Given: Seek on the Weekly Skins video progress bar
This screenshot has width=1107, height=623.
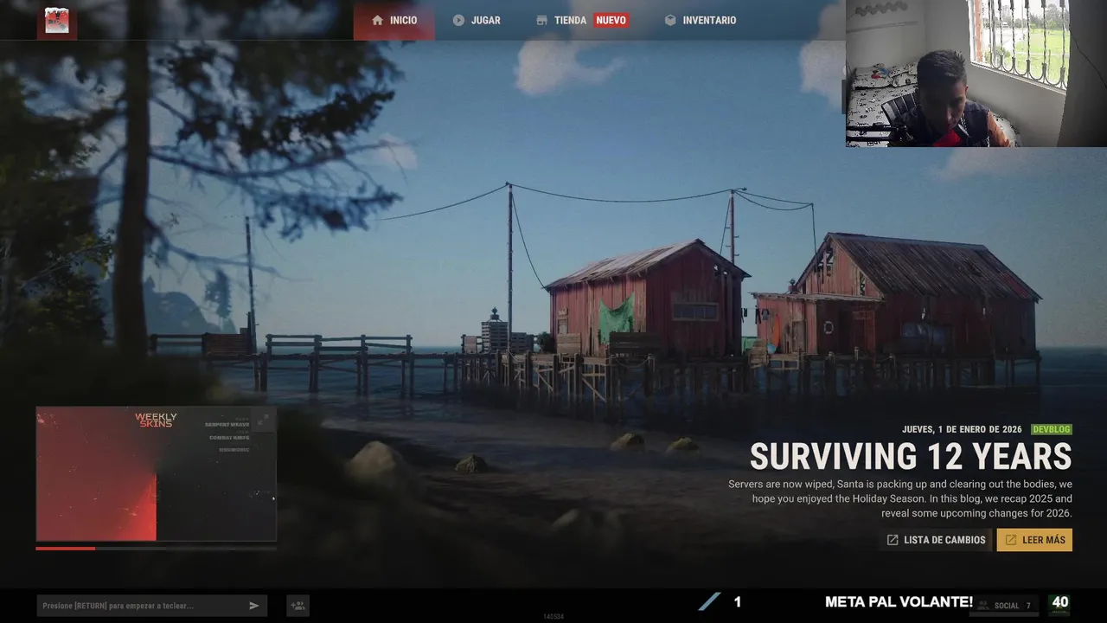Looking at the screenshot, I should (156, 548).
